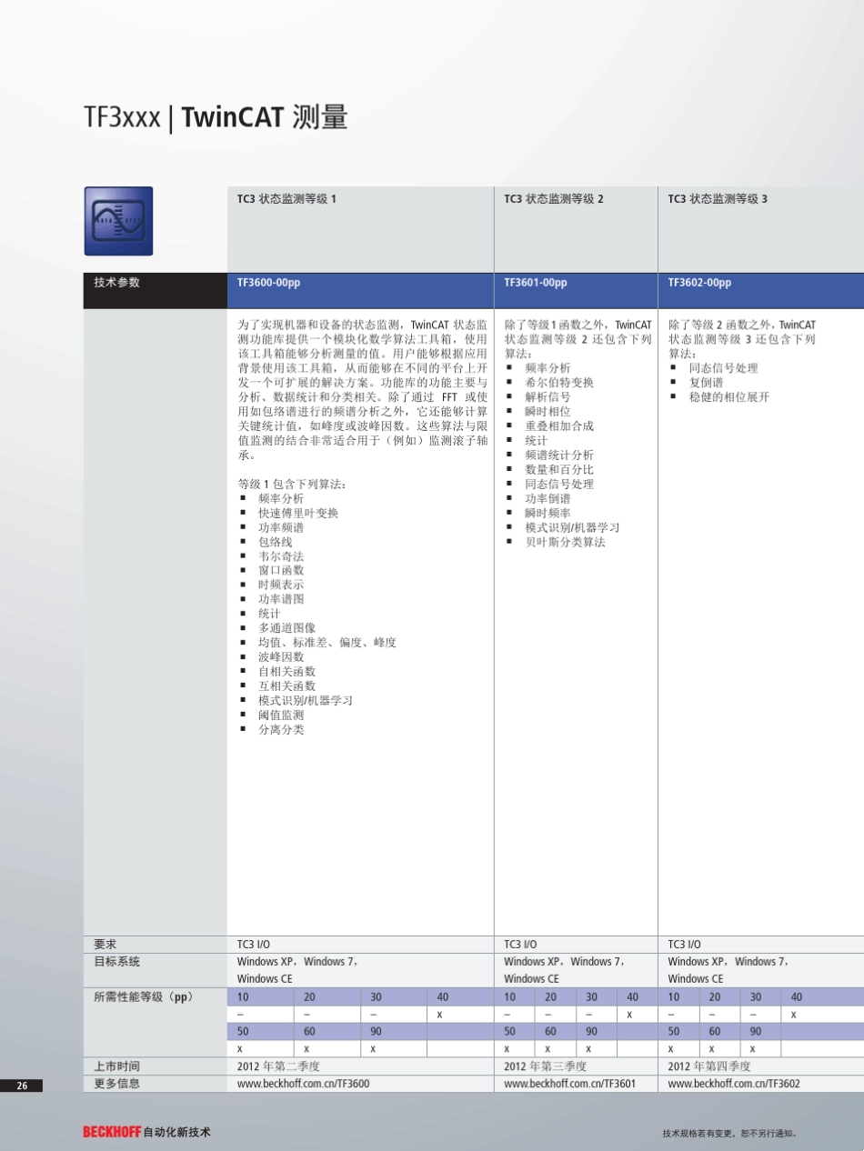Click the bullet '窗口函数'
The image size is (864, 1151).
click(281, 570)
